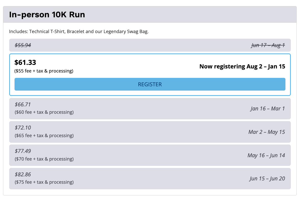Click the Jun 15 – Jun 20 date range
This screenshot has width=301, height=201.
pyautogui.click(x=267, y=179)
